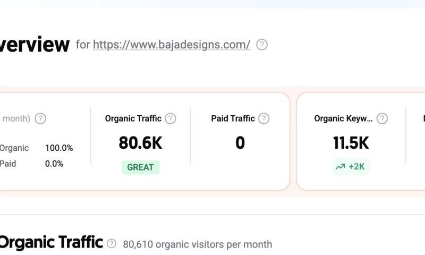Click help icon next to Paid Traffic

263,118
